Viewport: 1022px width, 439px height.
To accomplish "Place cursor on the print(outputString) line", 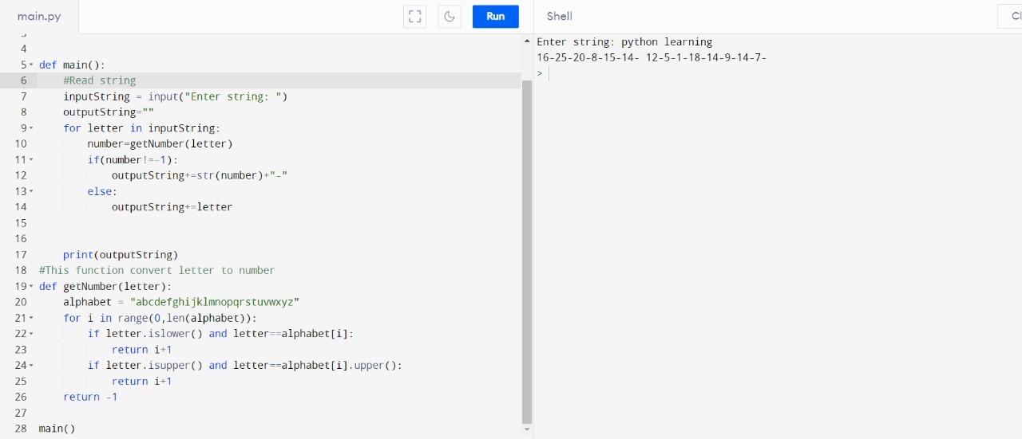I will [x=120, y=255].
